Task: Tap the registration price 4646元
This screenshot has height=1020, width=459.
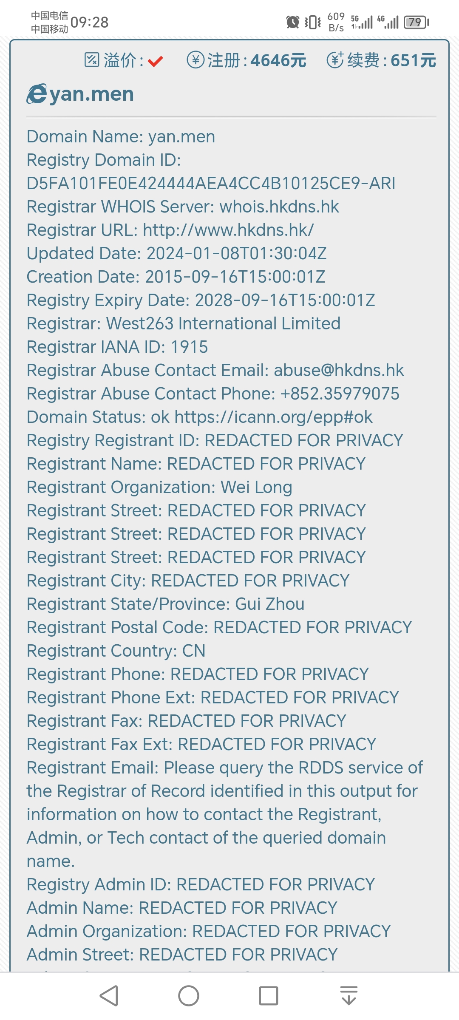Action: click(x=278, y=60)
